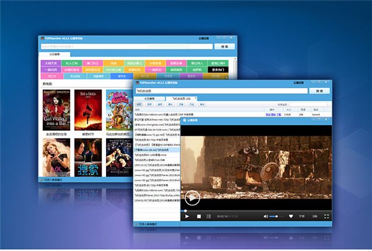This screenshot has height=251, width=372.
Task: Click the video seek progress bar
Action: pyautogui.click(x=256, y=211)
